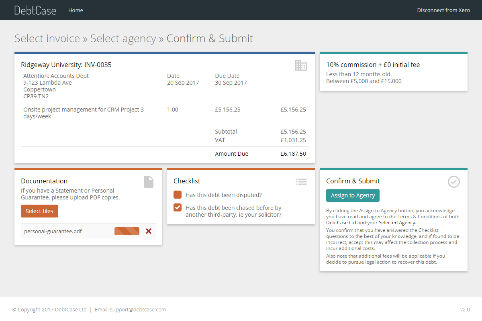
Task: Click the Documentation card heading
Action: (x=44, y=181)
